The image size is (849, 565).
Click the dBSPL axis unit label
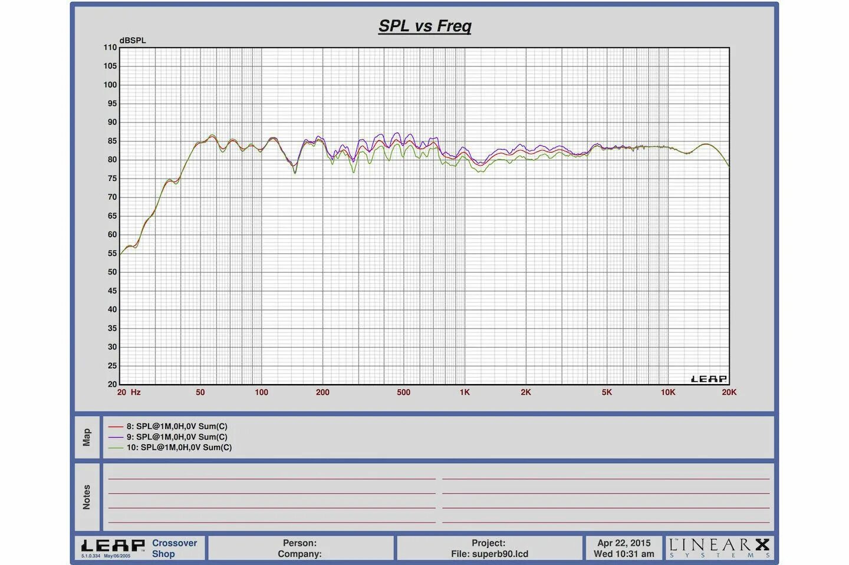tap(133, 40)
